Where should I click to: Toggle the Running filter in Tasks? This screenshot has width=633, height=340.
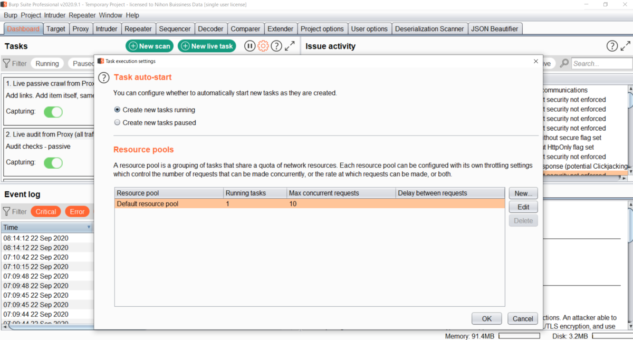pyautogui.click(x=47, y=63)
